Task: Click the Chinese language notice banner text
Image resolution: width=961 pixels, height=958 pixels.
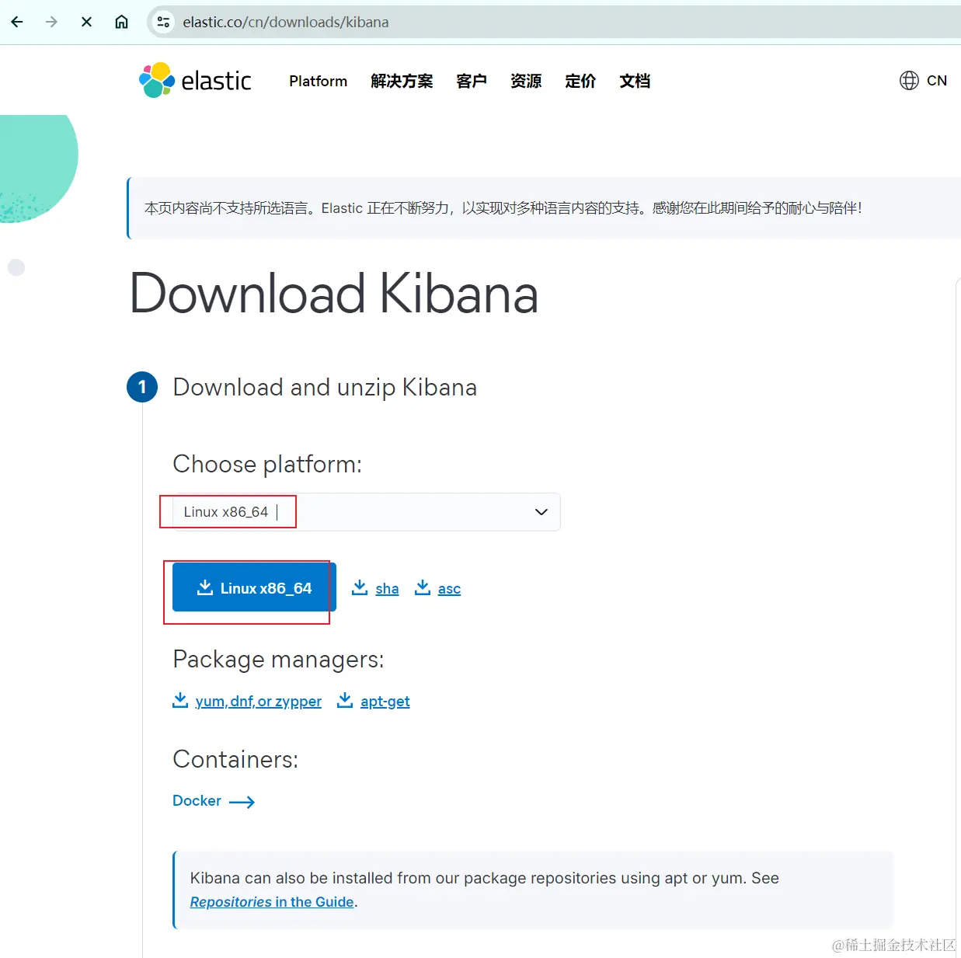Action: pos(503,208)
